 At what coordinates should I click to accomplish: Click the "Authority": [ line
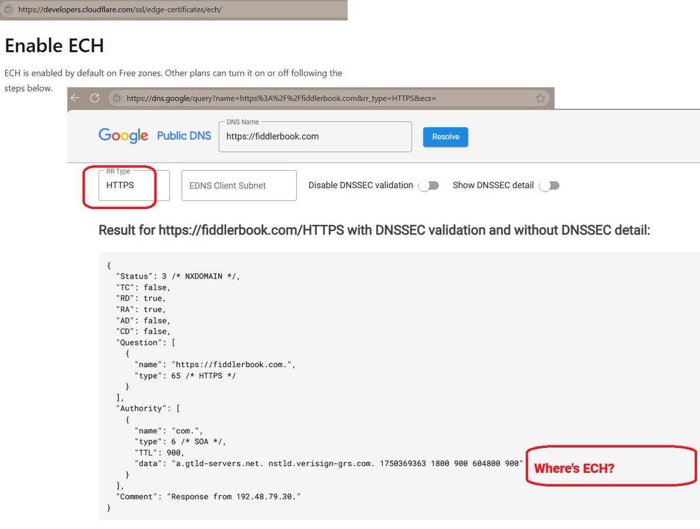click(148, 408)
